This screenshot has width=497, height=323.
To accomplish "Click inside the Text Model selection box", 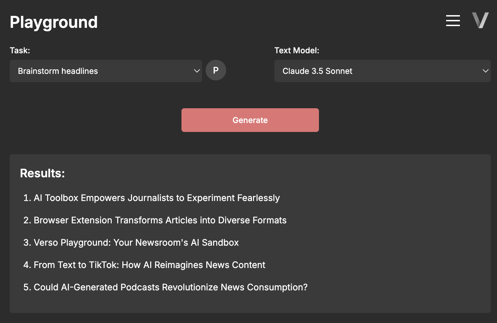I will [x=344, y=71].
